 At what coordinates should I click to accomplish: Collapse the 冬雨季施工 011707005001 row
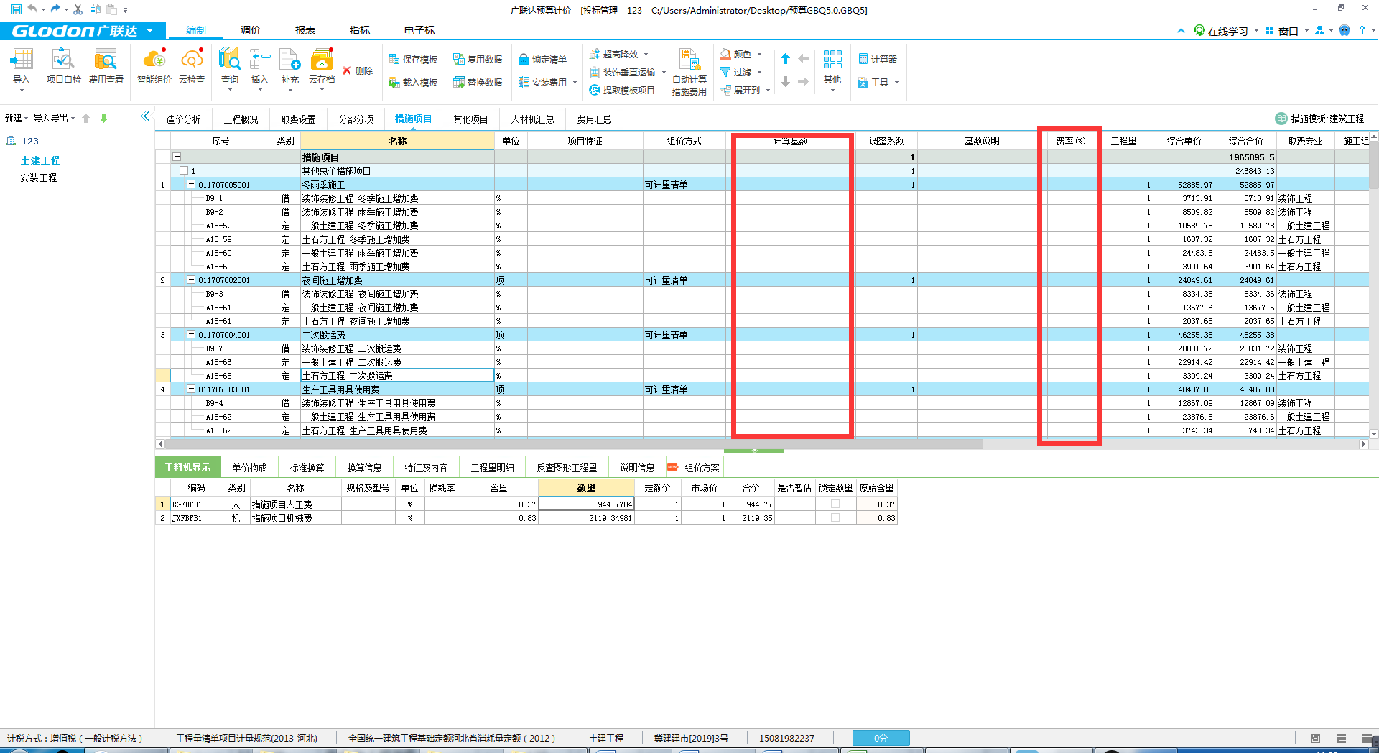click(x=191, y=185)
